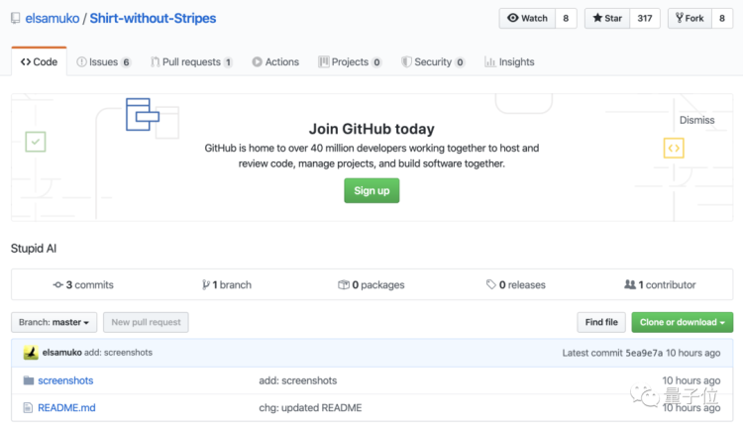The height and width of the screenshot is (429, 743).
Task: Click the screenshots folder icon
Action: tap(29, 380)
